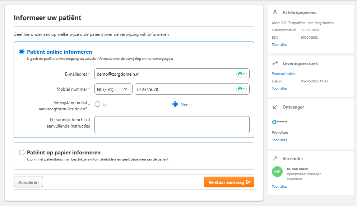
Task: Click autofill icon in Mobiel nummer field
Action: click(241, 89)
